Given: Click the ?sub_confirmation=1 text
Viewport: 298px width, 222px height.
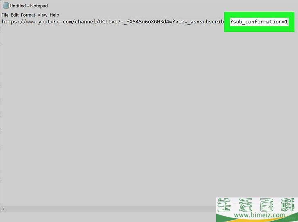Looking at the screenshot, I should tap(259, 22).
